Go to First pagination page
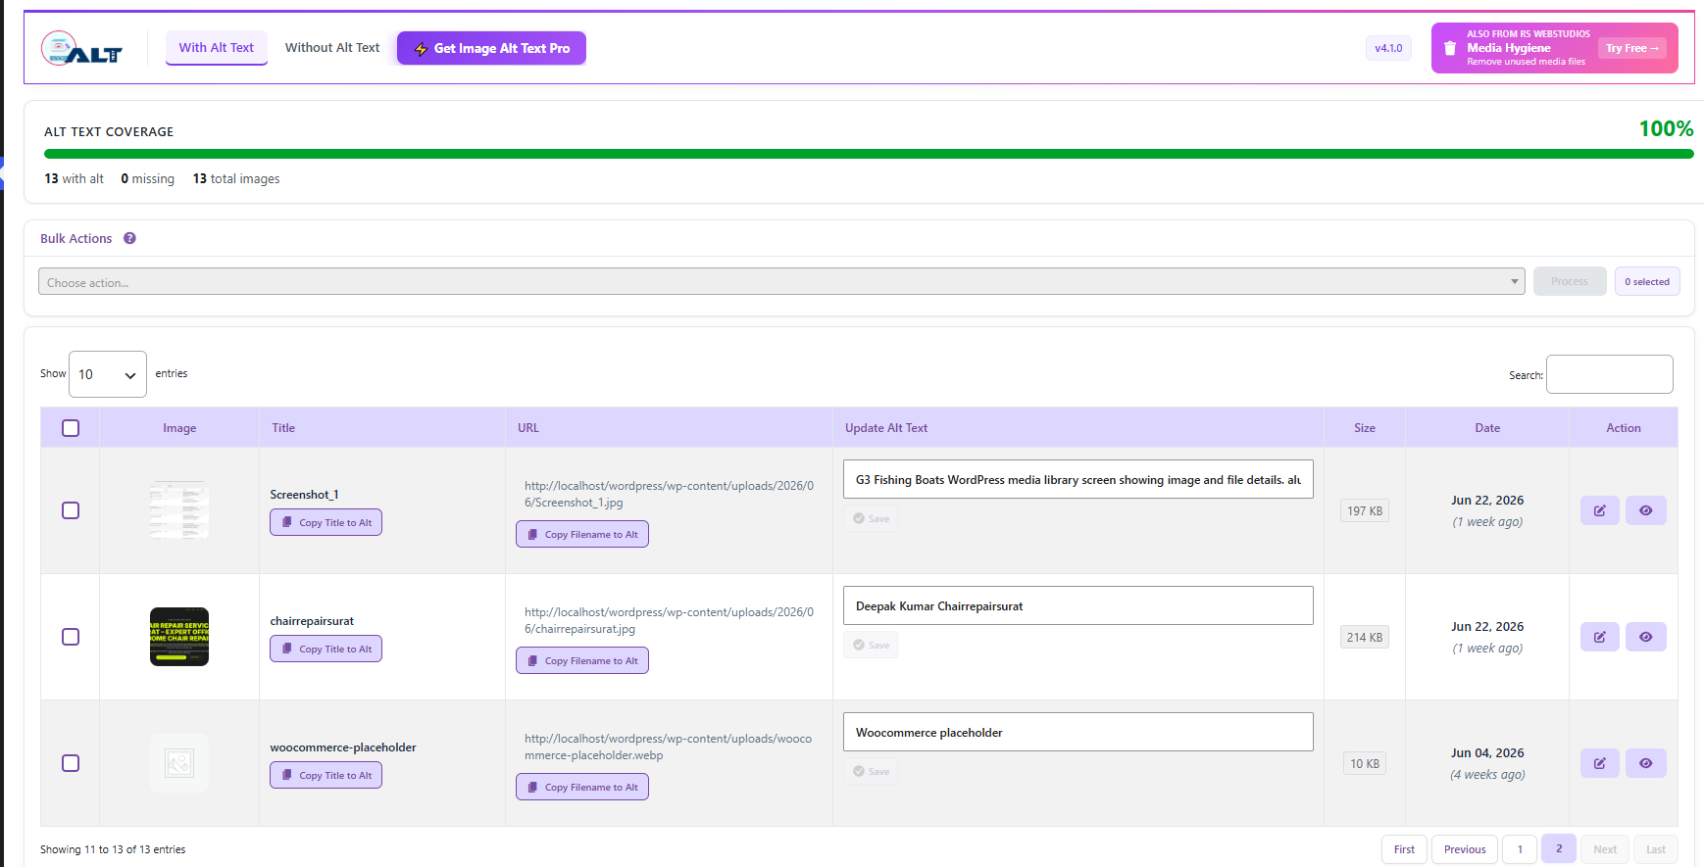Screen dimensions: 1704x867 tap(1404, 849)
